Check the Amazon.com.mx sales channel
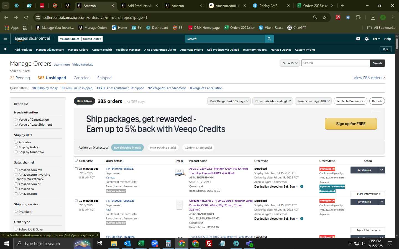The height and width of the screenshot is (249, 399). [16, 170]
